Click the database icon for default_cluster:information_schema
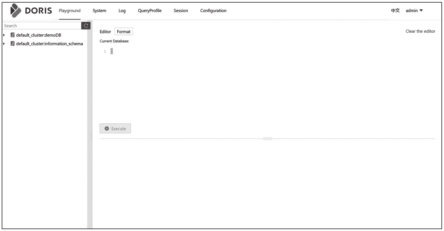444x231 pixels. point(12,44)
